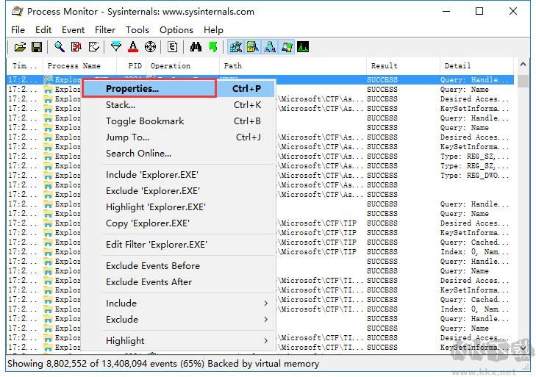Minimize the Process Monitor window
Screen dimensions: 536x377
click(446, 11)
